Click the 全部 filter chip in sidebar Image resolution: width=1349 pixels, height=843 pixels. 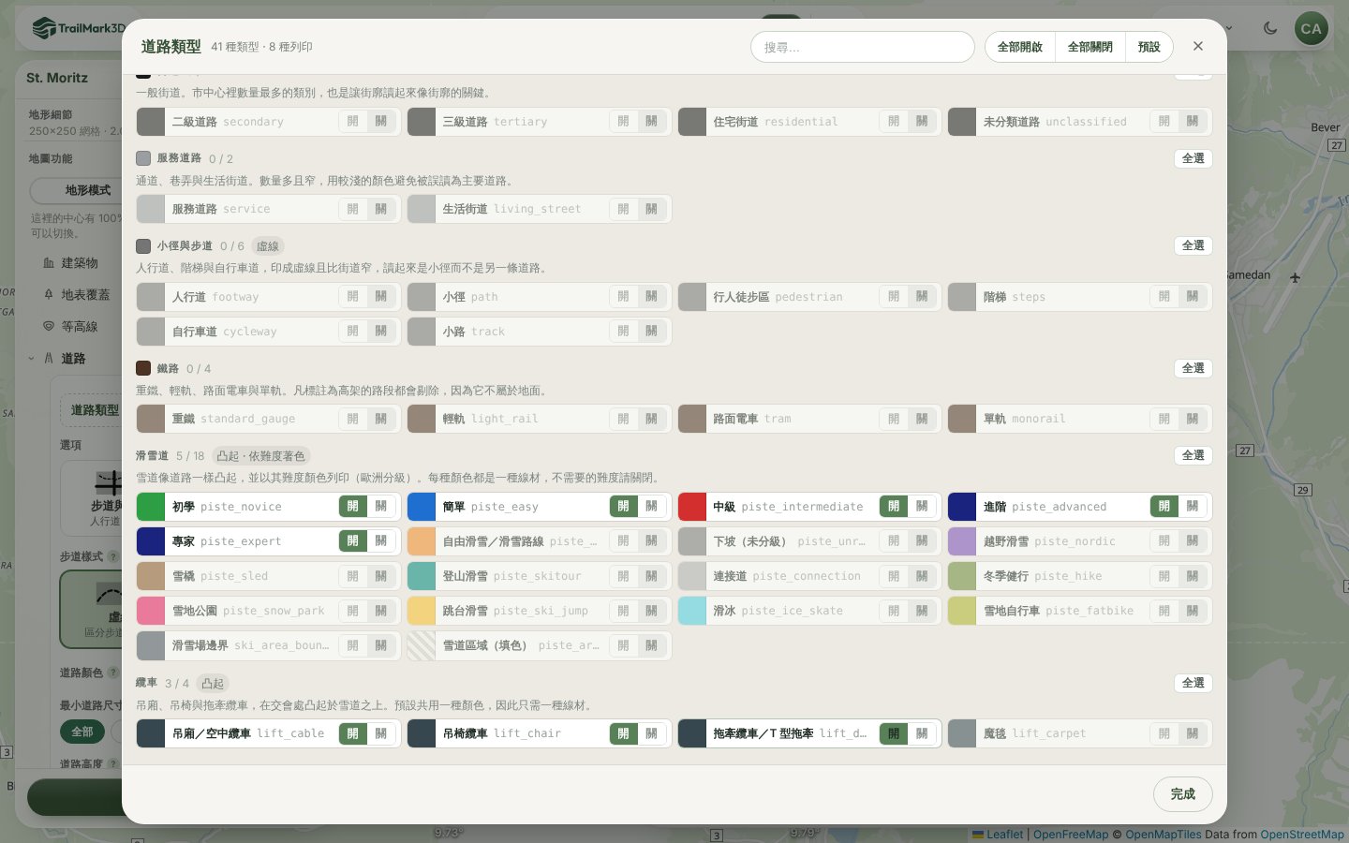click(x=82, y=732)
